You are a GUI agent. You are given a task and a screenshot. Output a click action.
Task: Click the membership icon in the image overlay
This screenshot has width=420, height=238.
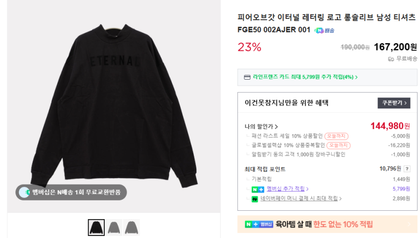click(x=25, y=192)
